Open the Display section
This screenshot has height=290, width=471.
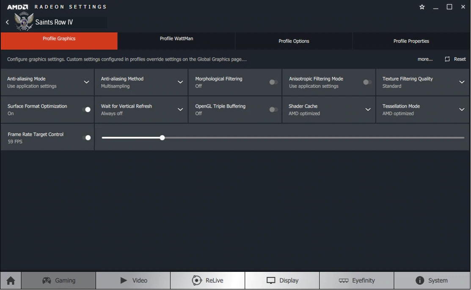282,281
